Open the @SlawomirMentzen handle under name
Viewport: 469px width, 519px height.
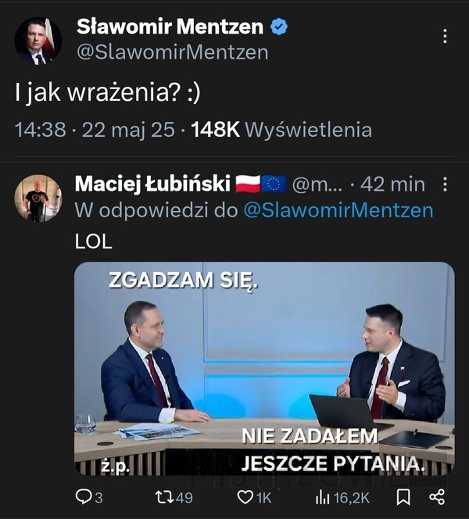172,52
